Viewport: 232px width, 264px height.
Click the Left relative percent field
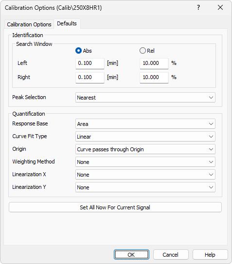154,63
